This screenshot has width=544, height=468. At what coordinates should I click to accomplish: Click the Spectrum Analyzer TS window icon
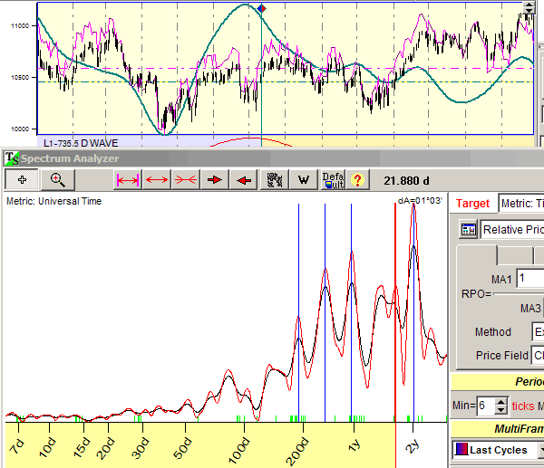[12, 158]
